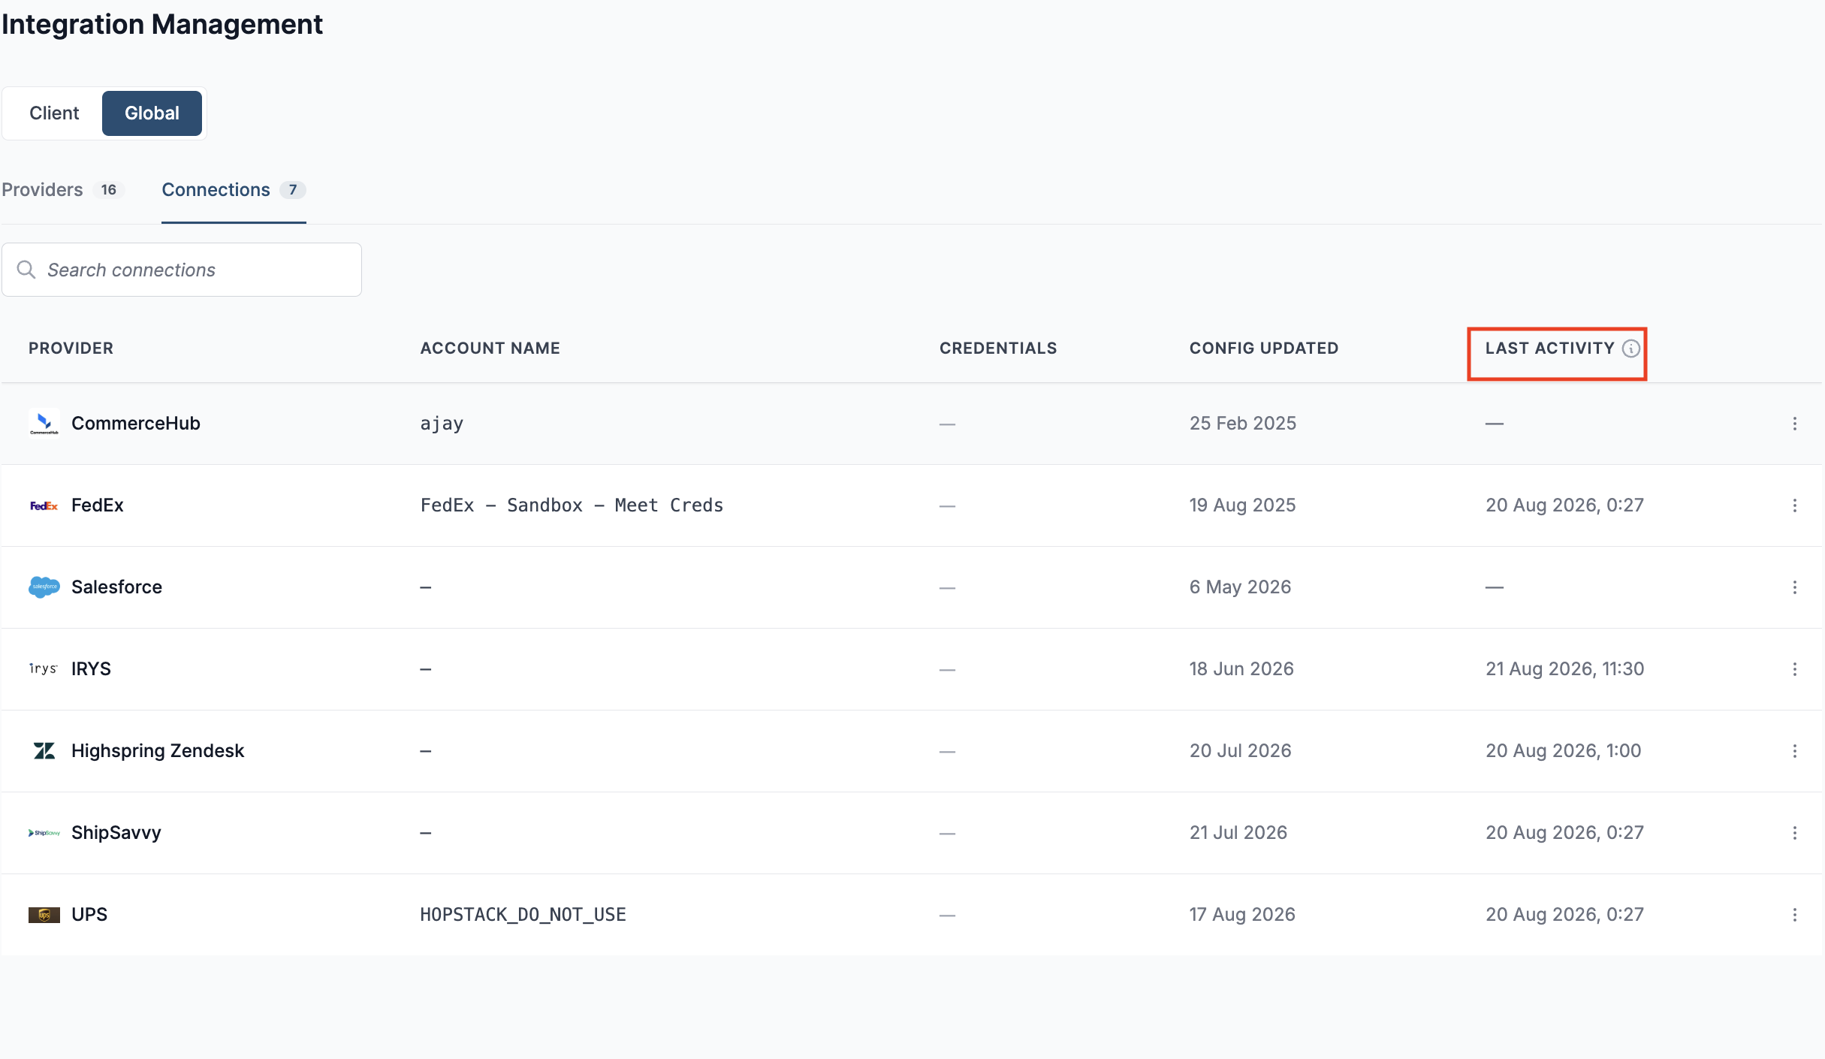1825x1059 pixels.
Task: Switch to the Client scope
Action: coord(54,113)
